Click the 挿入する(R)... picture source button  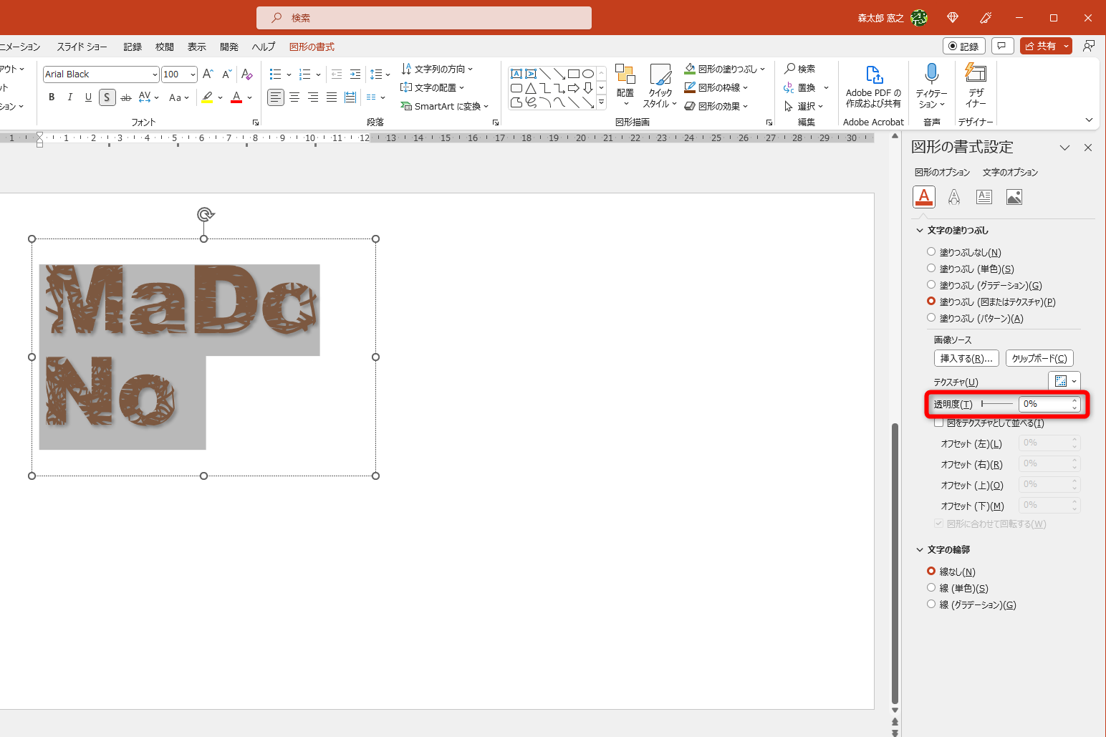click(x=966, y=358)
